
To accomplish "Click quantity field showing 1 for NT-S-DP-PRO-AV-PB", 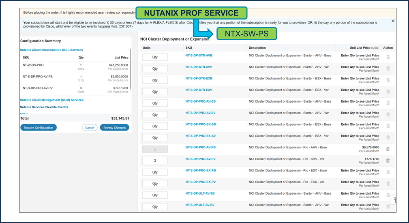I will (x=155, y=149).
